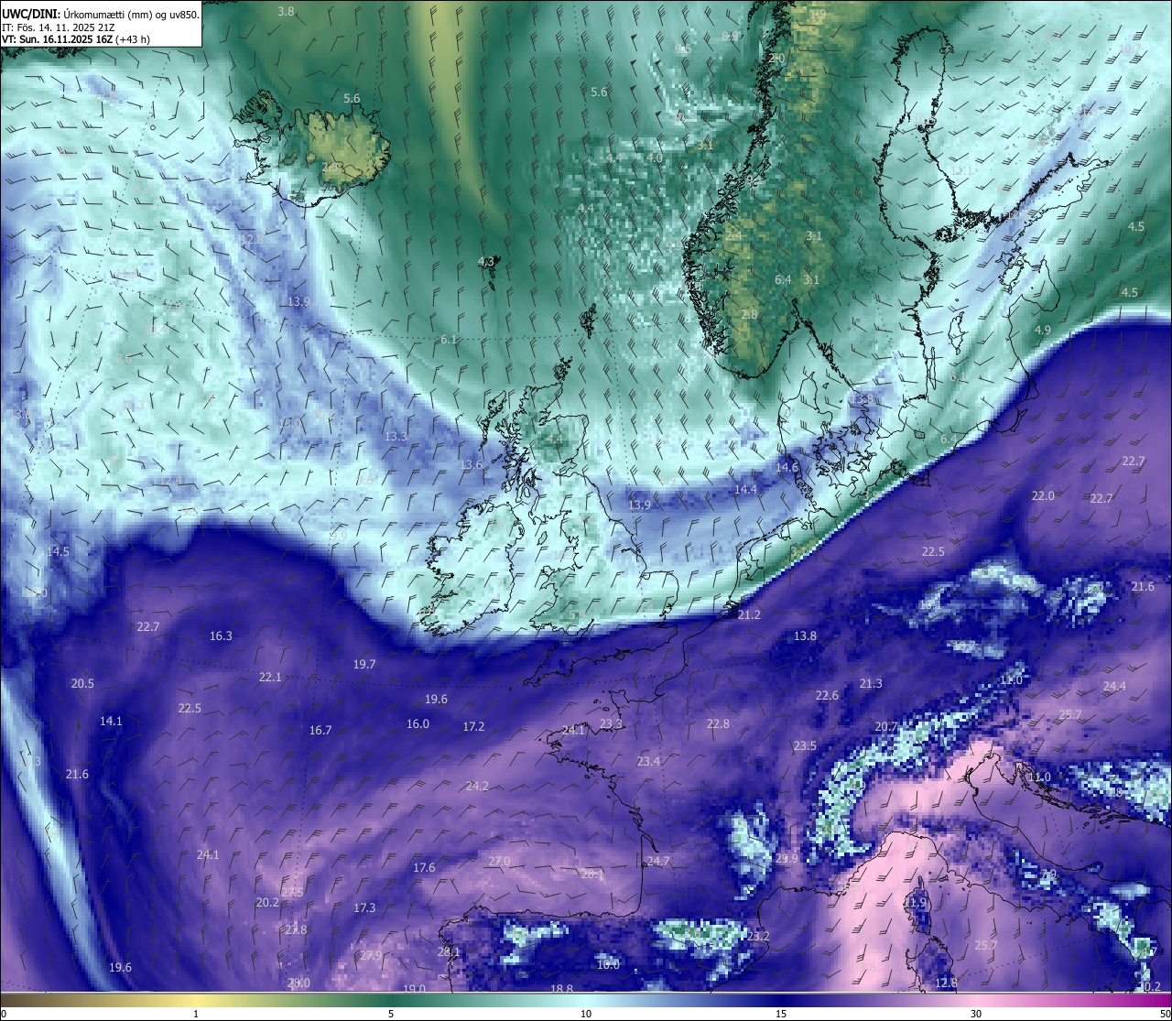Click the "12.8" value near Sardinia

[x=946, y=983]
